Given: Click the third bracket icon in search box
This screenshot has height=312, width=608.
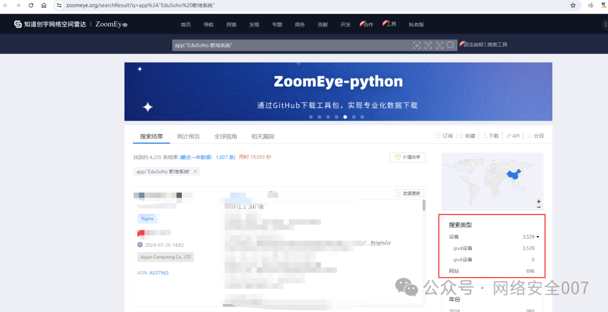Looking at the screenshot, I should pos(439,46).
